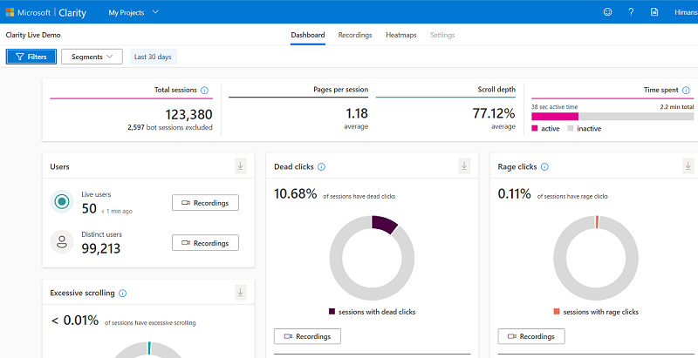Change the Last 30 days range
The height and width of the screenshot is (358, 698).
click(153, 57)
